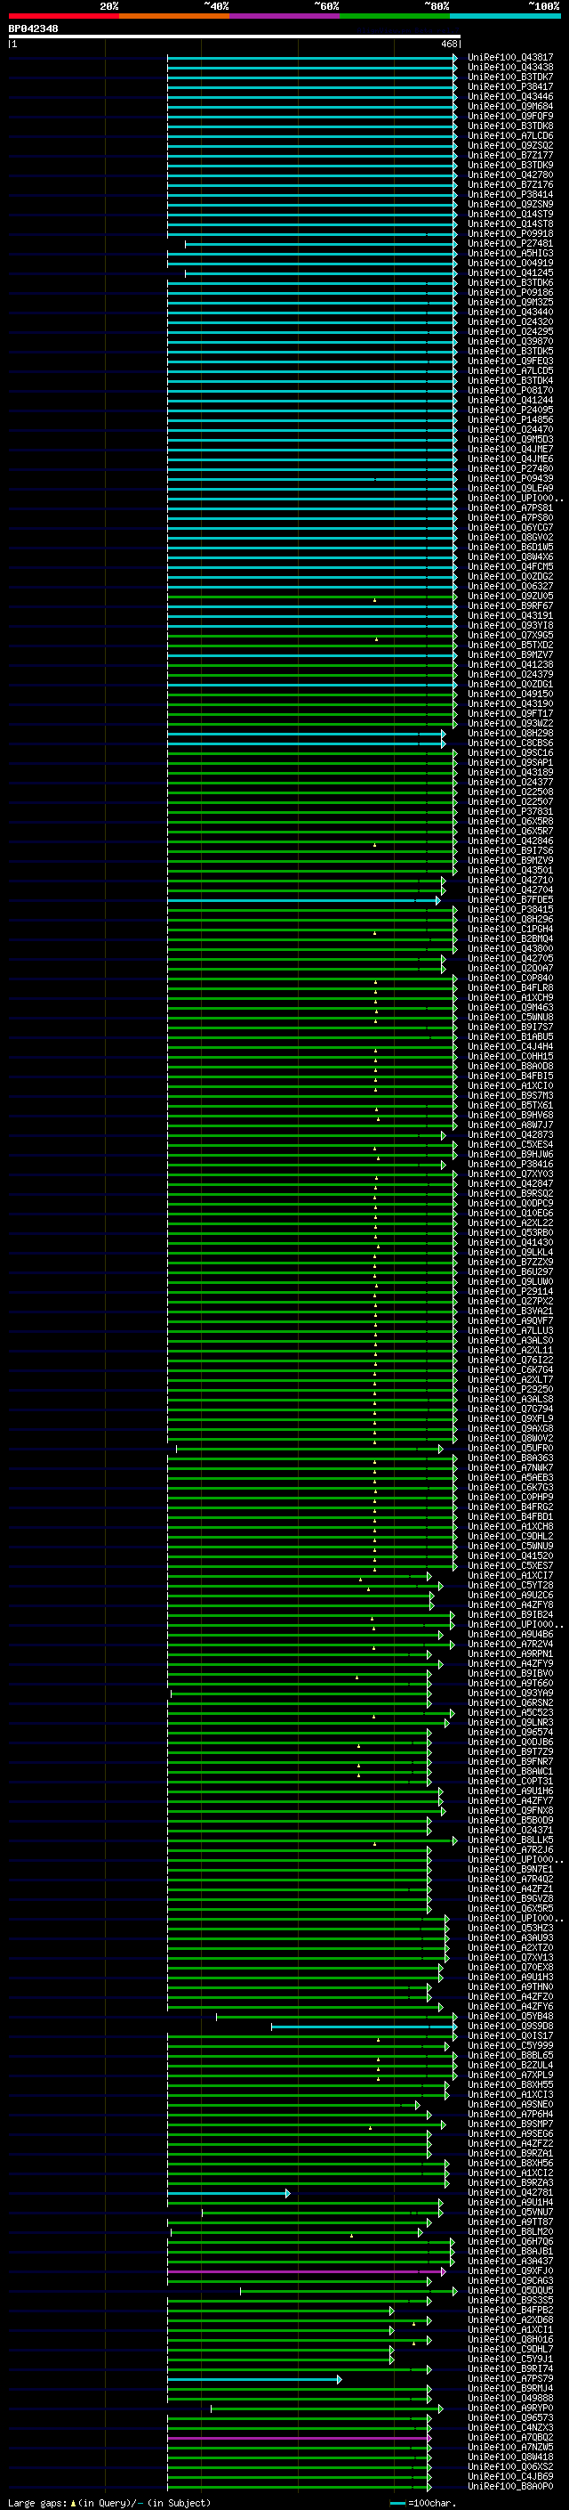
Task: Select hit UniRef100_B3TDK7
Action: [509, 77]
